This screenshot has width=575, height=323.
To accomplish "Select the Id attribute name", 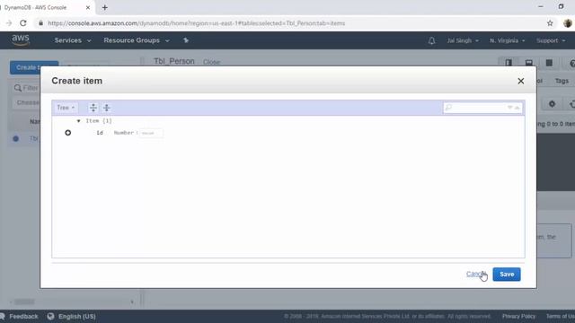I will click(100, 133).
